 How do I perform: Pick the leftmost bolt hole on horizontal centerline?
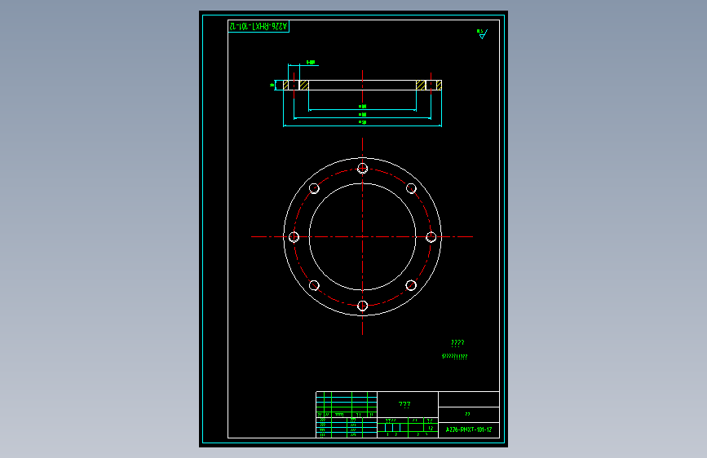tap(294, 237)
